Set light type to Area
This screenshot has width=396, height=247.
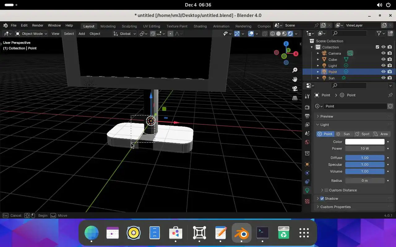[x=381, y=134]
